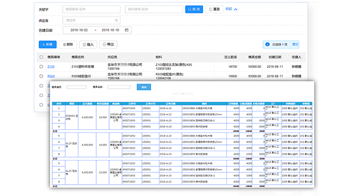Open the R500 mold number link

51,76
